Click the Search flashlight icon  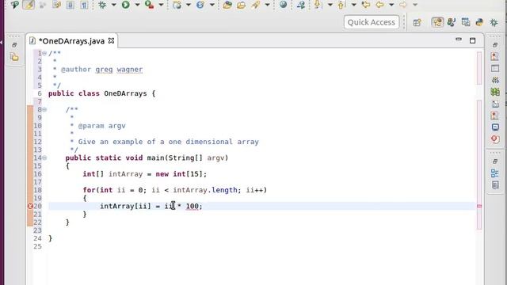[255, 5]
